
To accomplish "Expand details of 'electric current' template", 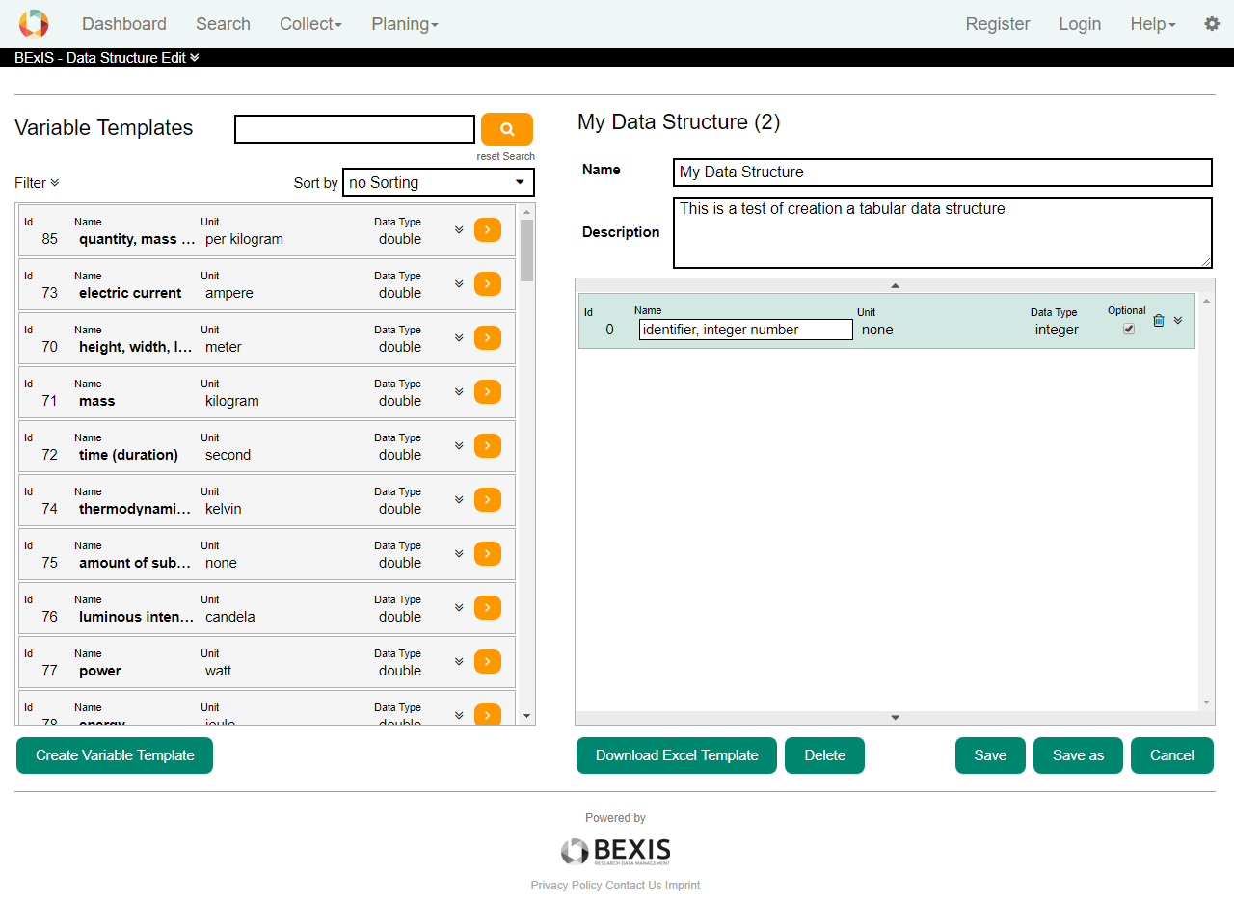I will [459, 283].
